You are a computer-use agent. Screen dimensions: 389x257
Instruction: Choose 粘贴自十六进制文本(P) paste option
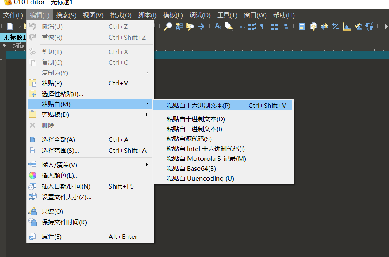click(198, 106)
